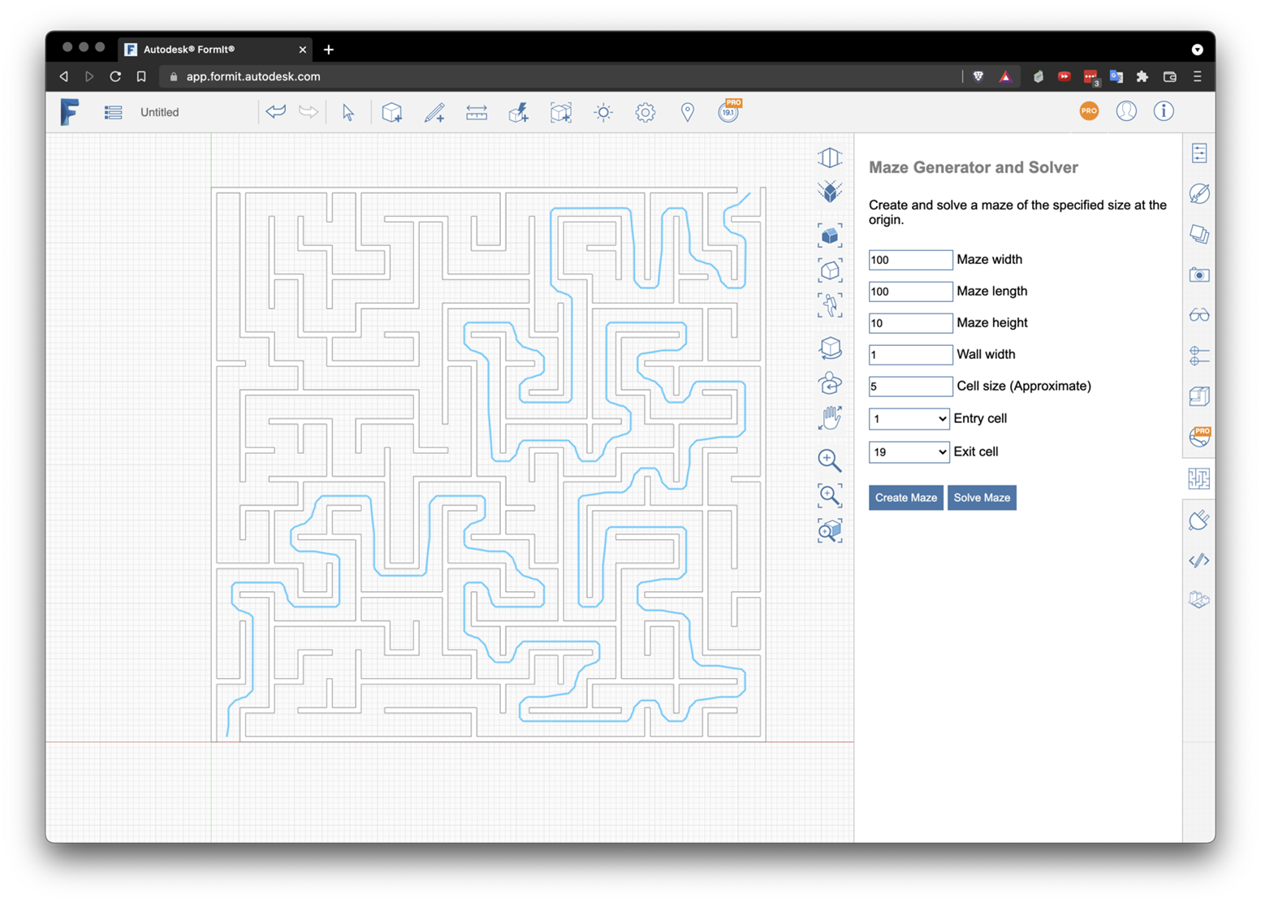Viewport: 1261px width, 903px height.
Task: Open the Sun and shadows settings
Action: pyautogui.click(x=603, y=112)
